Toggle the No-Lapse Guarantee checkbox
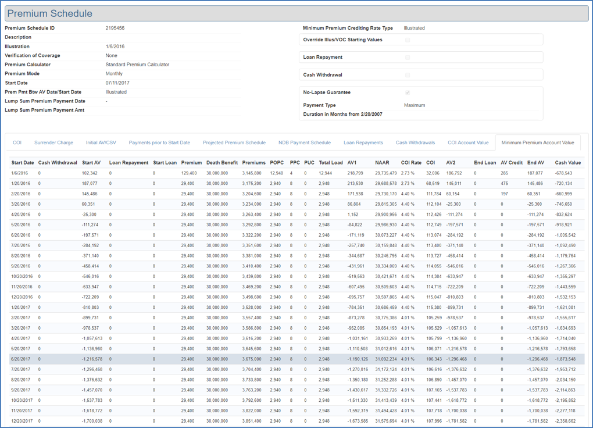593x428 pixels. pyautogui.click(x=408, y=92)
